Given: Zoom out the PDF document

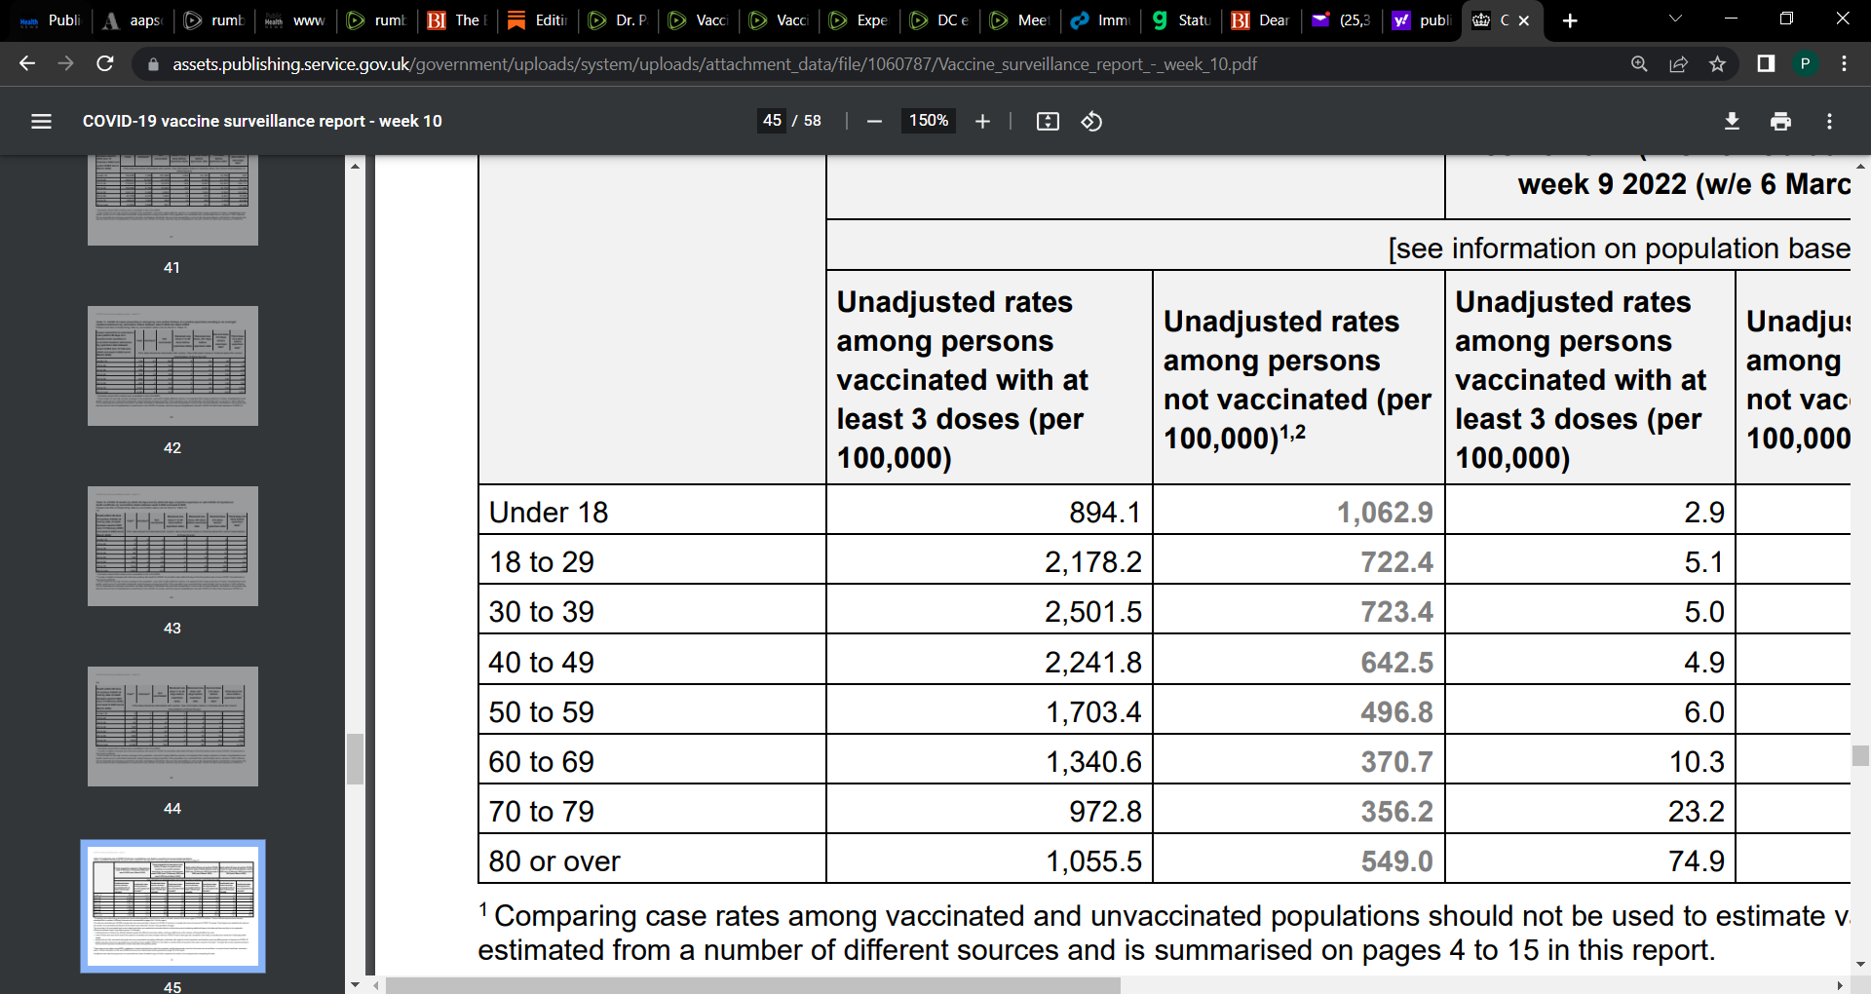Looking at the screenshot, I should click(x=874, y=121).
